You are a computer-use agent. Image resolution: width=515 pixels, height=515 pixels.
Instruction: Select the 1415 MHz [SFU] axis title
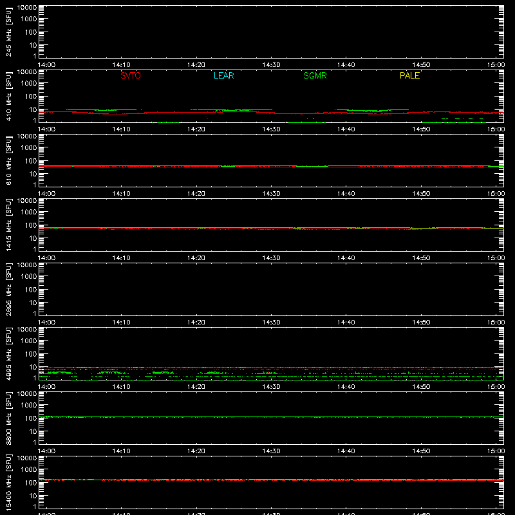(8, 225)
